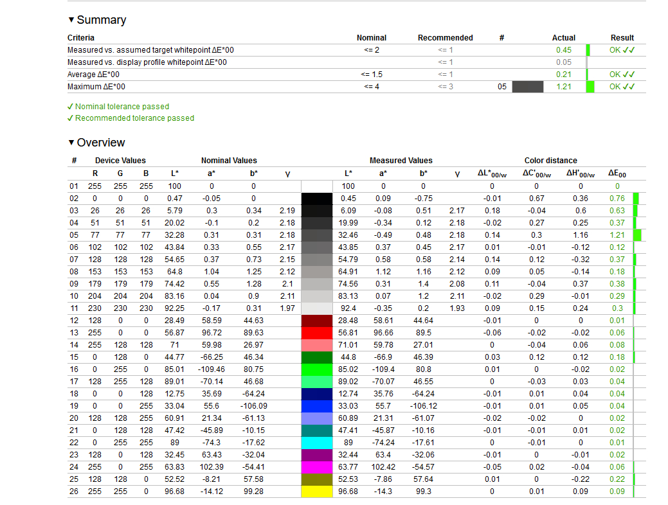Click the 'Criteria' column header

(x=81, y=38)
